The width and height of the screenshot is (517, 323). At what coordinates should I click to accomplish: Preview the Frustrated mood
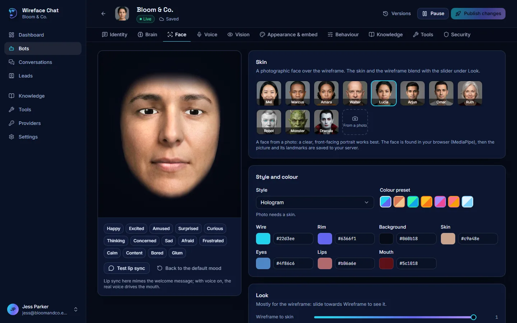213,241
